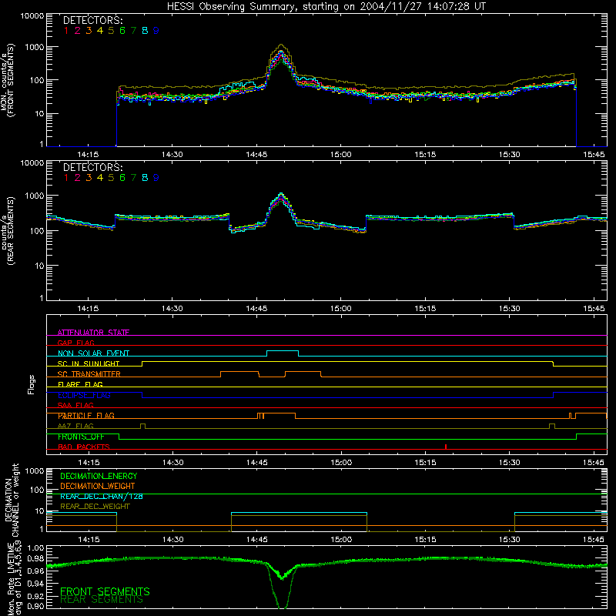Click the livetime dip minimum in bottom panel

coord(282,607)
